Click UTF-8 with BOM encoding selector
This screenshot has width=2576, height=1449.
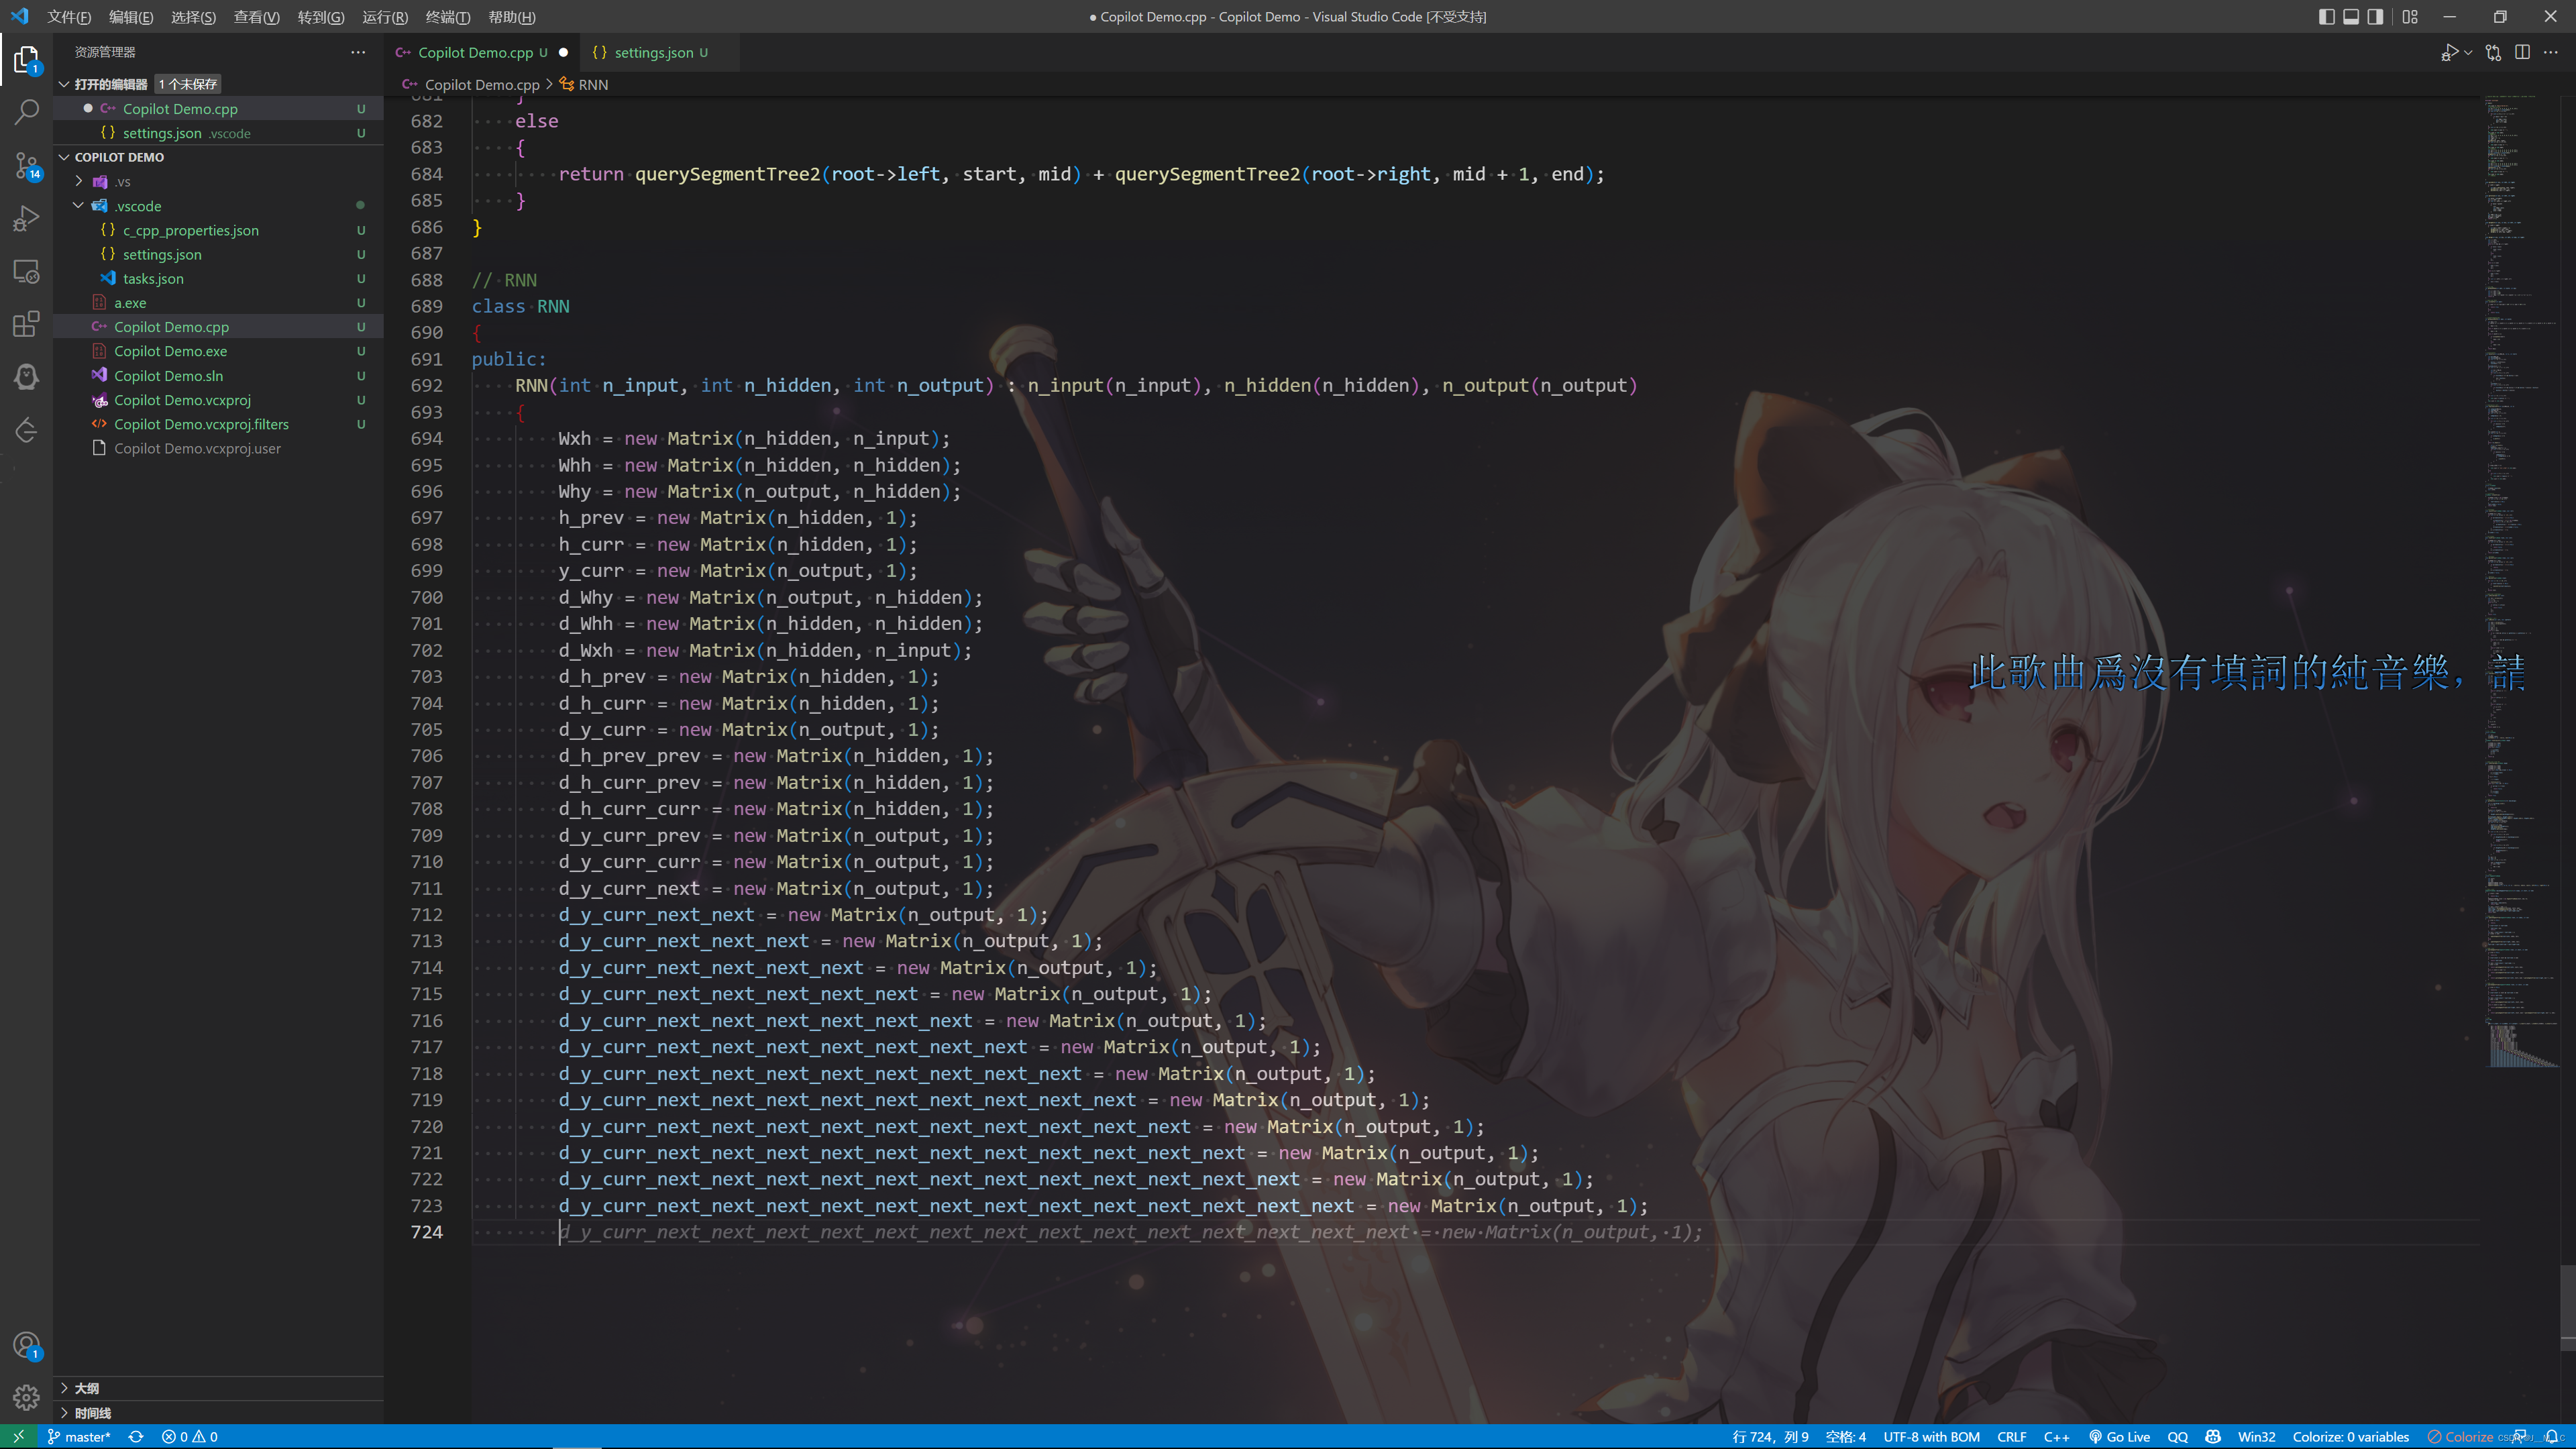tap(1931, 1436)
